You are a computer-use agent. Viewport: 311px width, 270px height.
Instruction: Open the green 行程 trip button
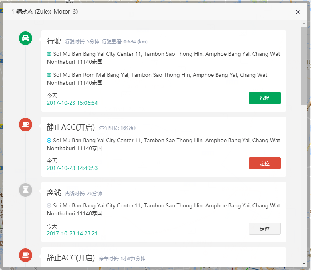click(264, 98)
